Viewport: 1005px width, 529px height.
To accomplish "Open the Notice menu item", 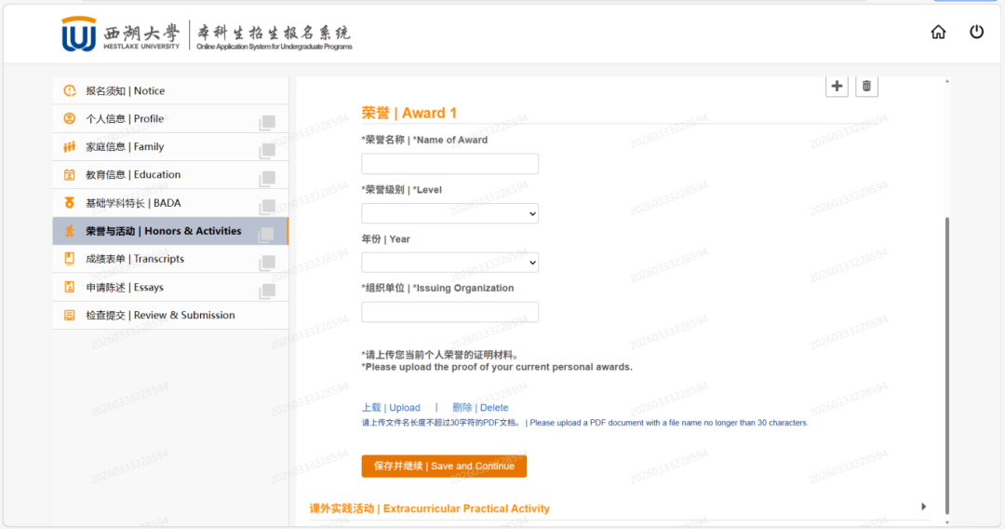I will (x=125, y=91).
